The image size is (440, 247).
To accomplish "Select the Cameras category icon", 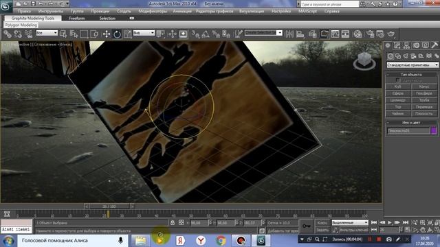I will tap(413, 56).
